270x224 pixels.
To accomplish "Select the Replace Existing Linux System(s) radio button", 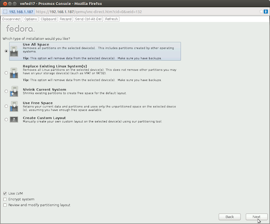I will point(6,73).
